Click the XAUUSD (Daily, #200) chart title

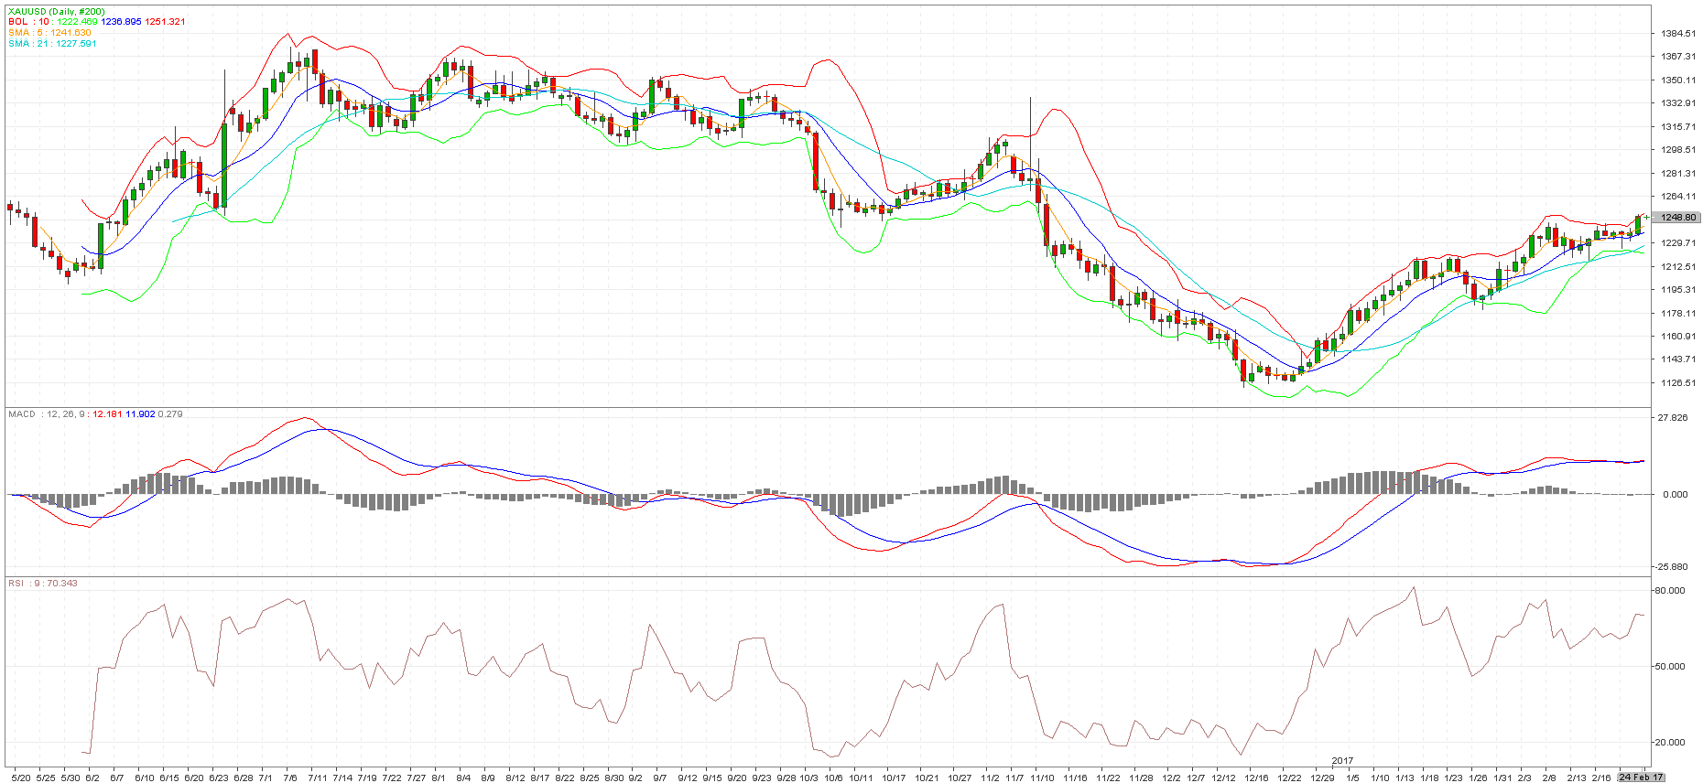[56, 12]
